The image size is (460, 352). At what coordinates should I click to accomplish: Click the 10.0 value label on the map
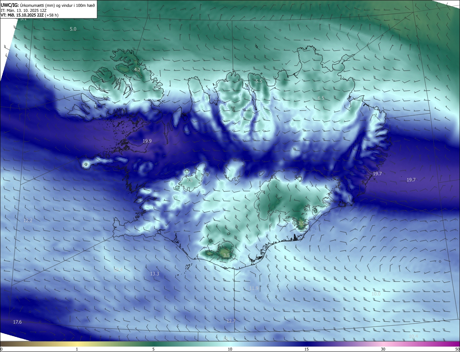point(376,294)
